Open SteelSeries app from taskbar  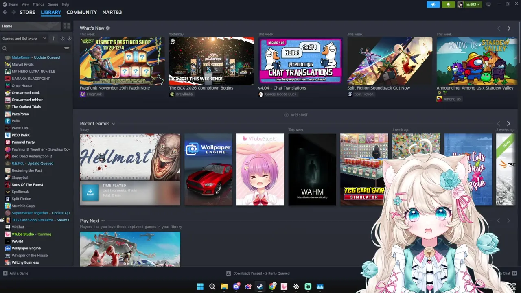coord(296,286)
